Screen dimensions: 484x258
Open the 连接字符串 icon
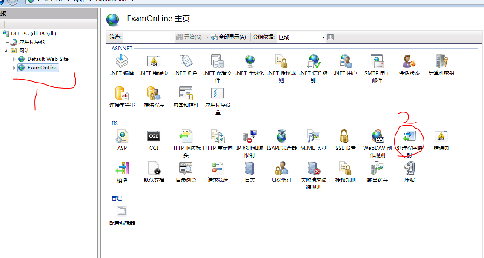[122, 93]
